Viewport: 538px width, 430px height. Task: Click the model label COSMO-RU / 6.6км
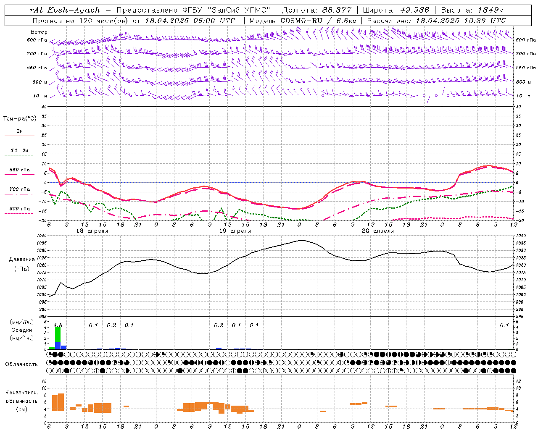click(319, 21)
